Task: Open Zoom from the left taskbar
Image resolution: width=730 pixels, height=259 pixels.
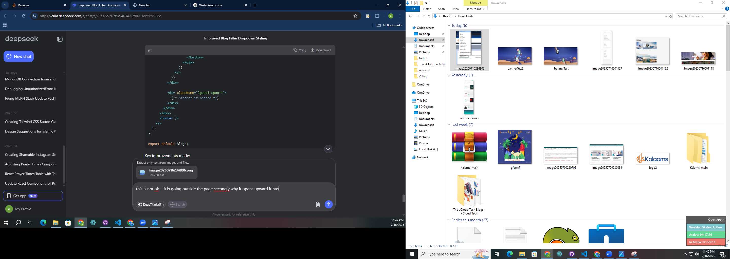Action: tap(143, 223)
